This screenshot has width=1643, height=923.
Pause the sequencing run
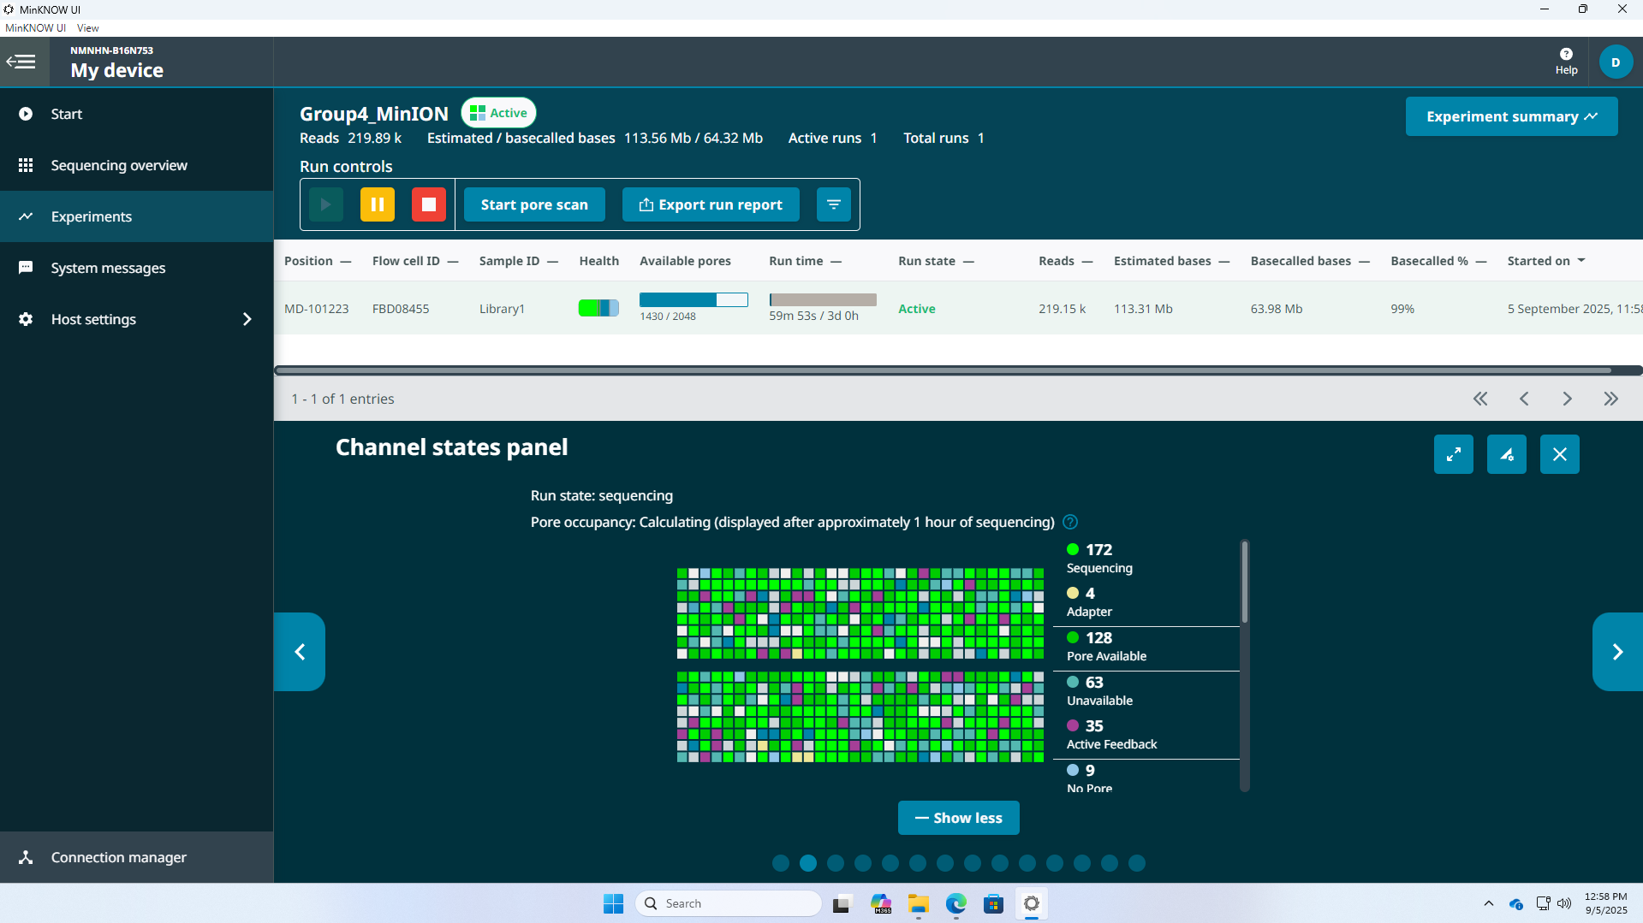[x=377, y=204]
